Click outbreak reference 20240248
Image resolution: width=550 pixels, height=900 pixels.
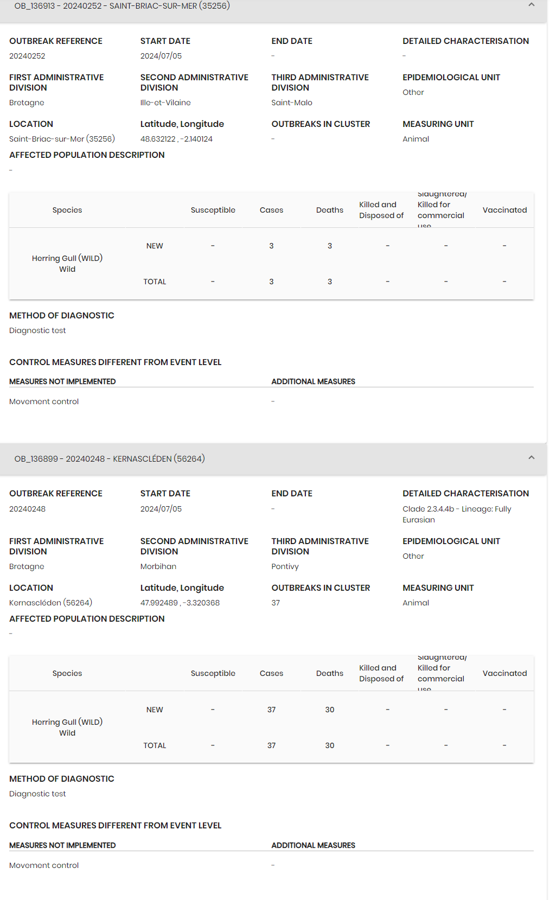click(27, 509)
